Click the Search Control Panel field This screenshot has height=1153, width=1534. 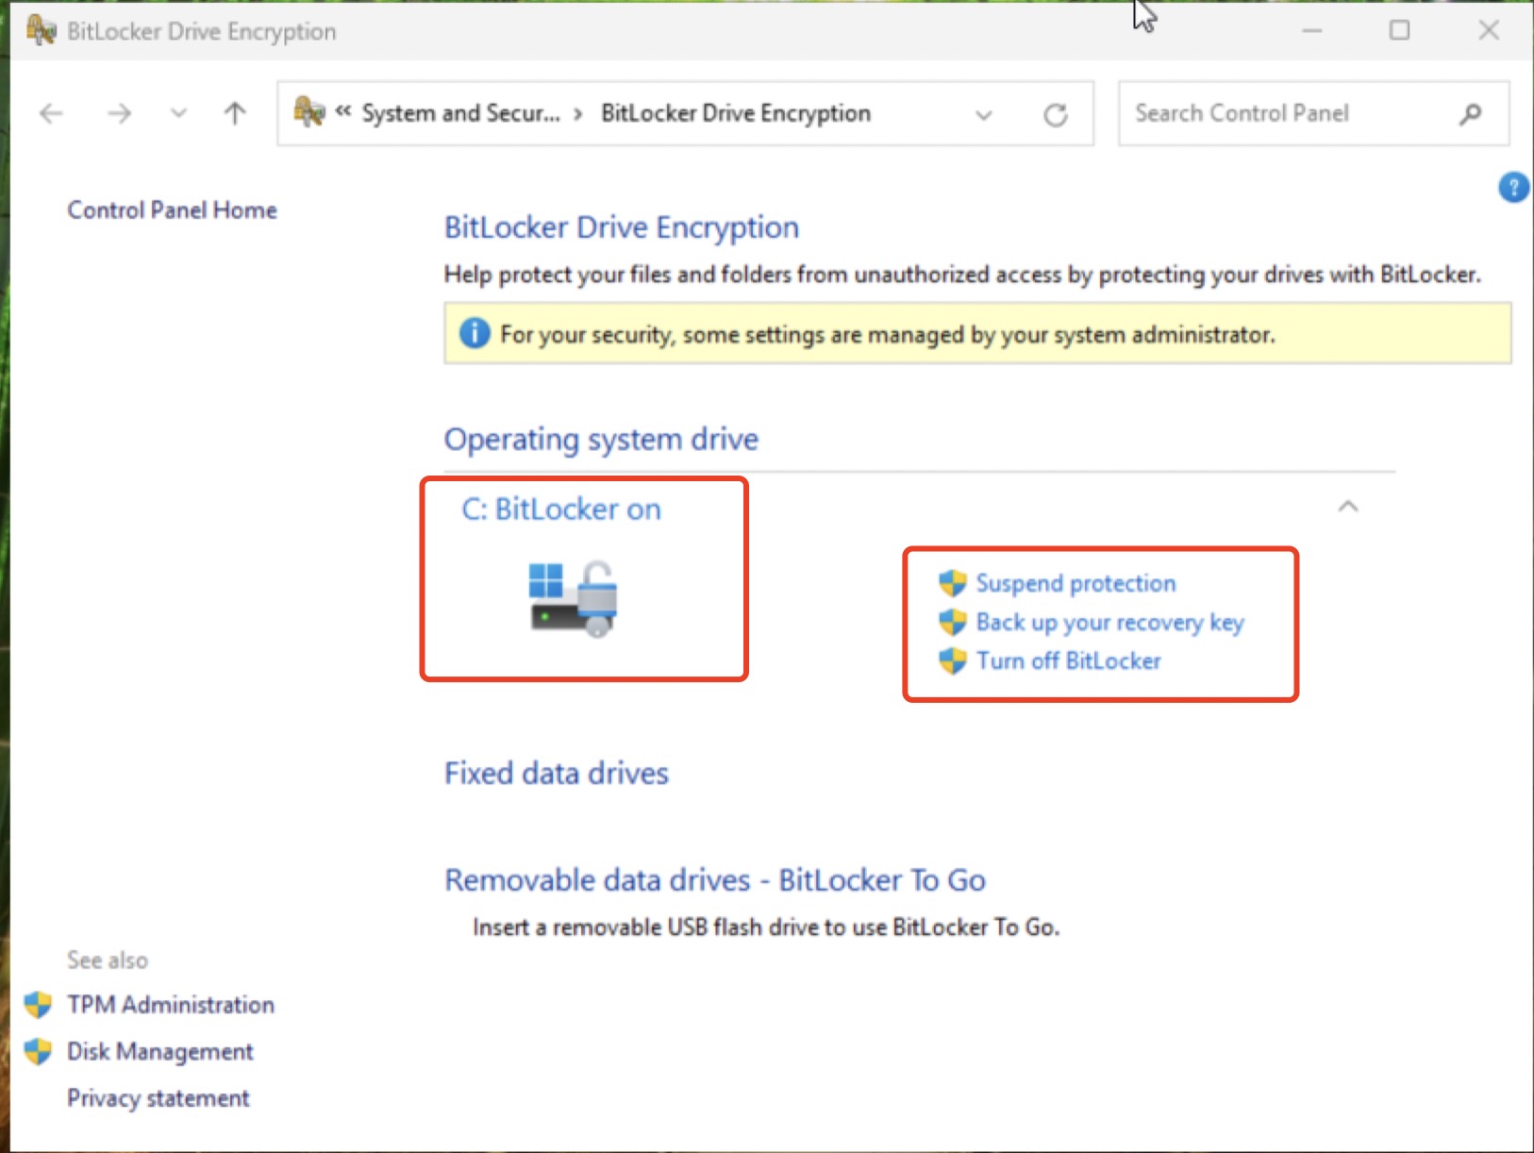pos(1283,114)
